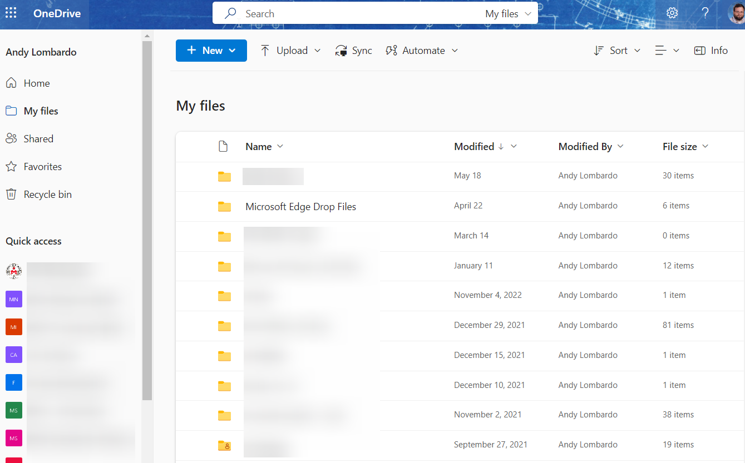745x463 pixels.
Task: Click the shared folder icon in September 27, 2021 row
Action: (x=224, y=446)
